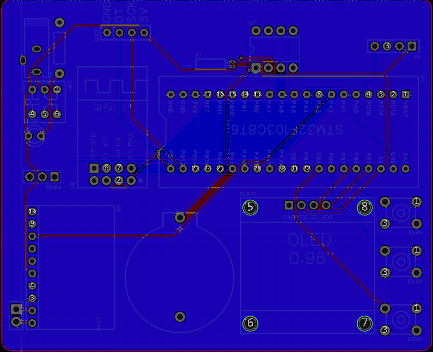
Task: Click STM32 bottom-row pad 28
Action: (x=257, y=169)
